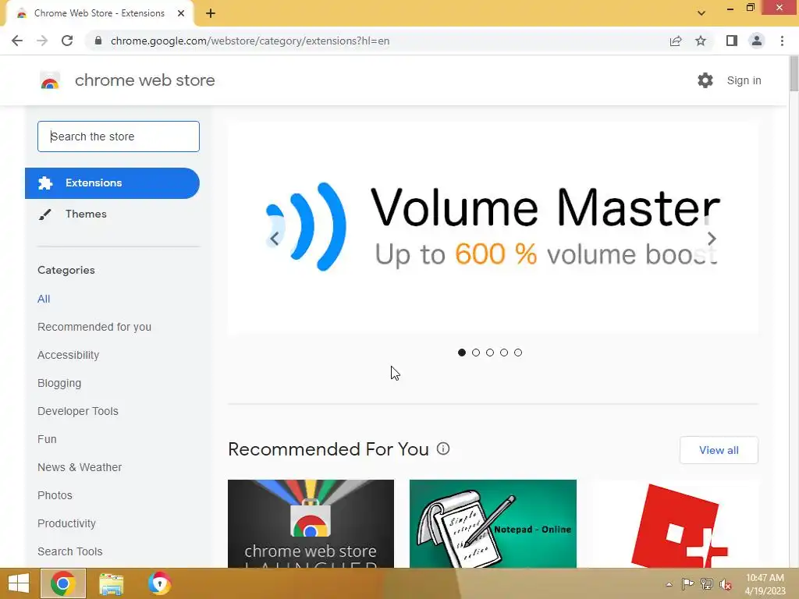Viewport: 799px width, 599px height.
Task: Select fourth carousel dot
Action: tap(504, 353)
